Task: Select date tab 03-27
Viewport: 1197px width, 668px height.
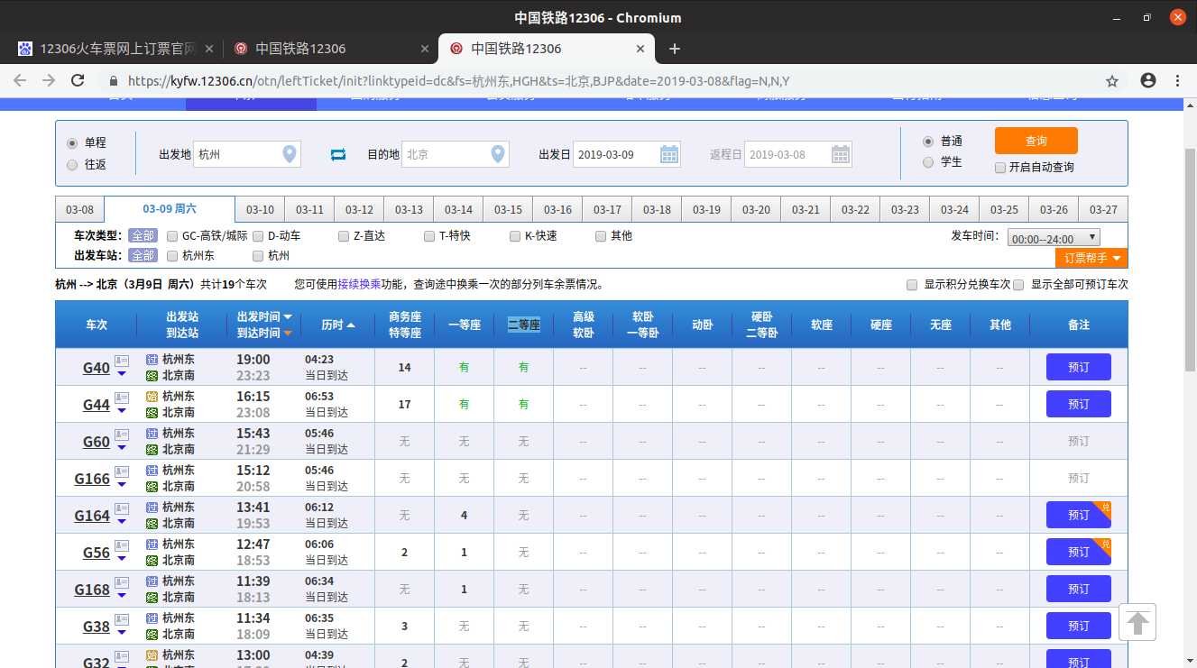Action: 1103,210
